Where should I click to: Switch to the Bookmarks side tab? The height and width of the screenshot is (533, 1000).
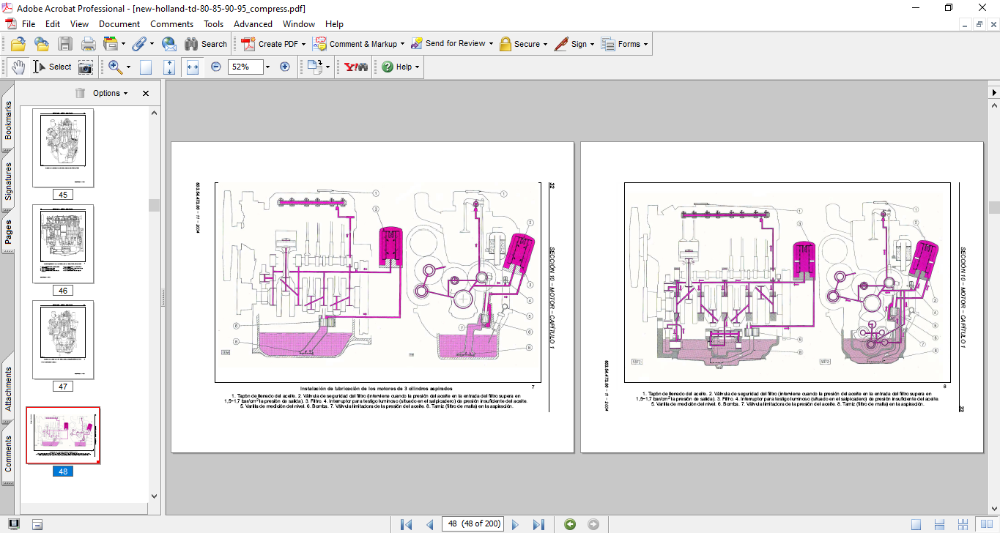tap(8, 120)
